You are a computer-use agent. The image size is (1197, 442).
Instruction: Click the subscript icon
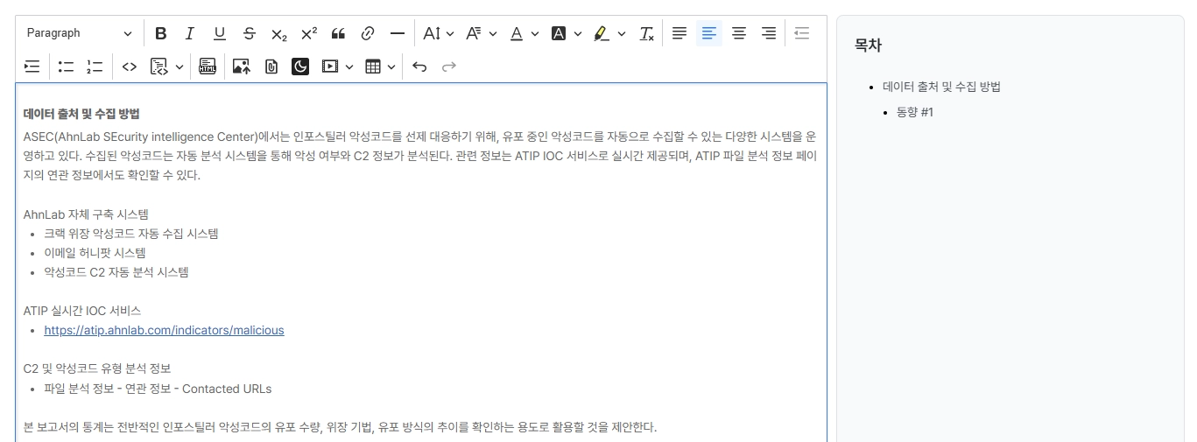[x=279, y=33]
